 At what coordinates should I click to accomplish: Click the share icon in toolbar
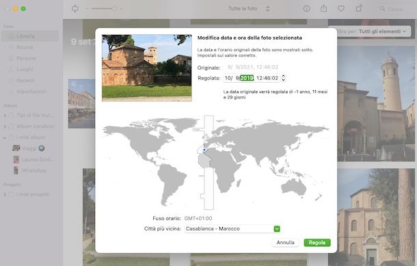(x=323, y=8)
